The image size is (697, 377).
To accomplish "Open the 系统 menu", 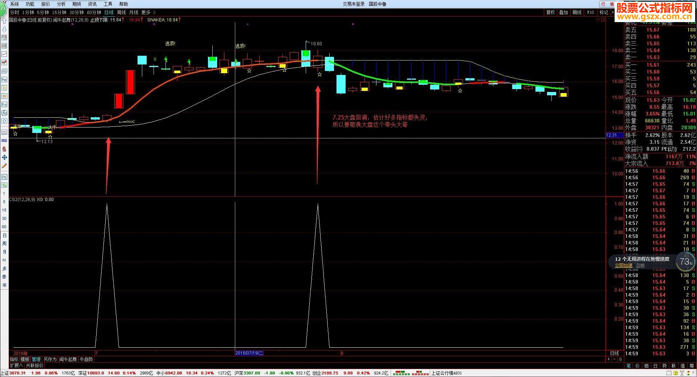I will click(x=15, y=4).
